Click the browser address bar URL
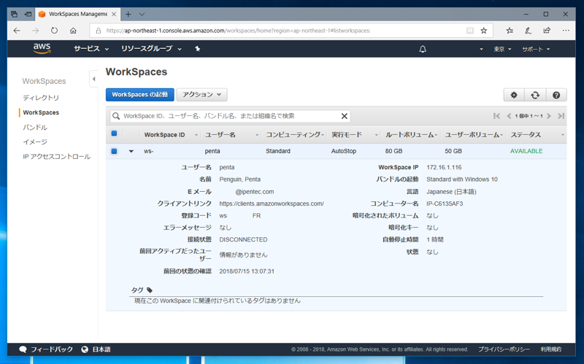This screenshot has height=364, width=584. (239, 31)
